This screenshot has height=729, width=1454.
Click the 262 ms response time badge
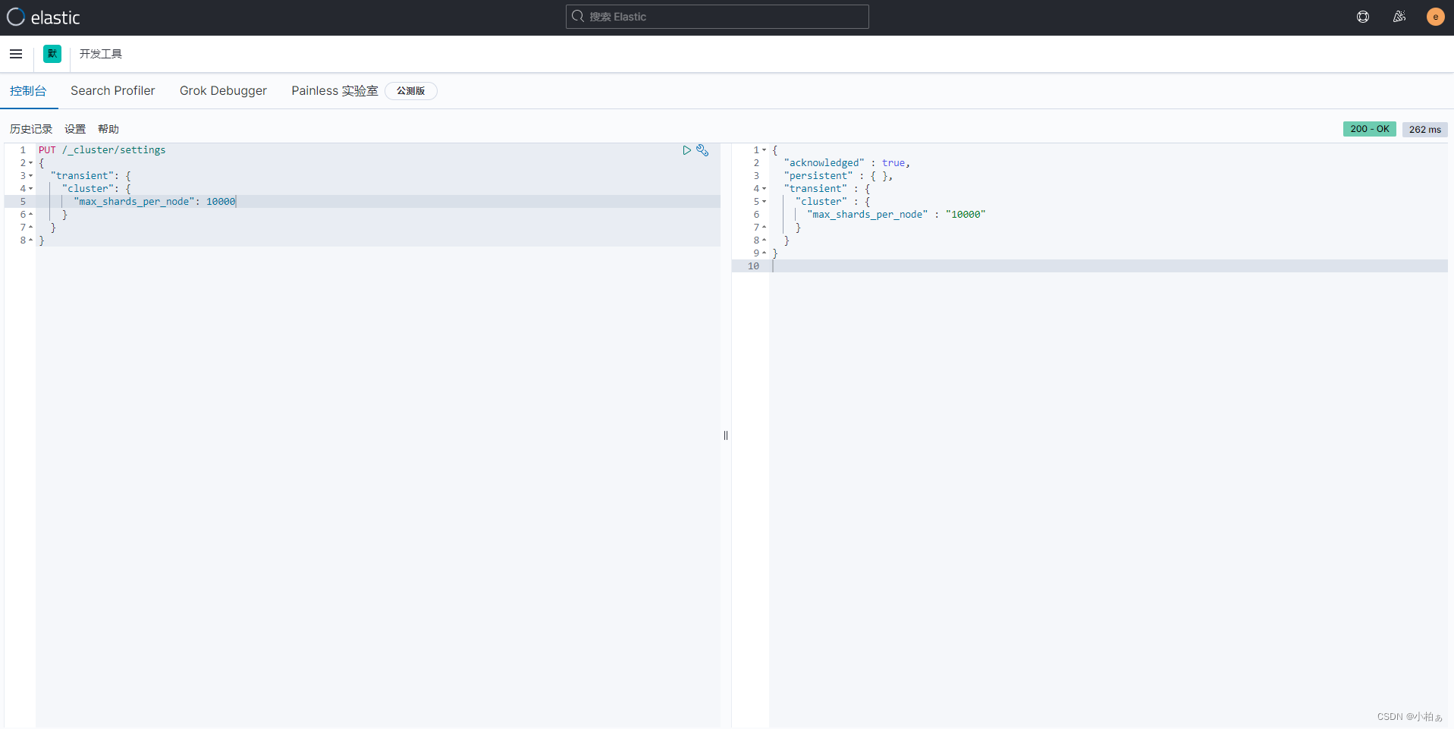(1425, 130)
